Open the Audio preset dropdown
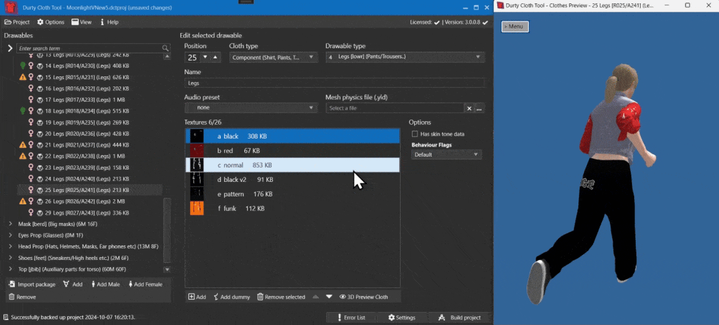The width and height of the screenshot is (719, 325). click(251, 108)
